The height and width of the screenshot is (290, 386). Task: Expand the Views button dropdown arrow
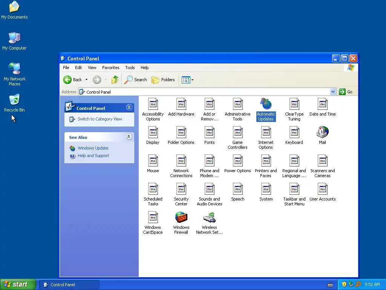[193, 80]
